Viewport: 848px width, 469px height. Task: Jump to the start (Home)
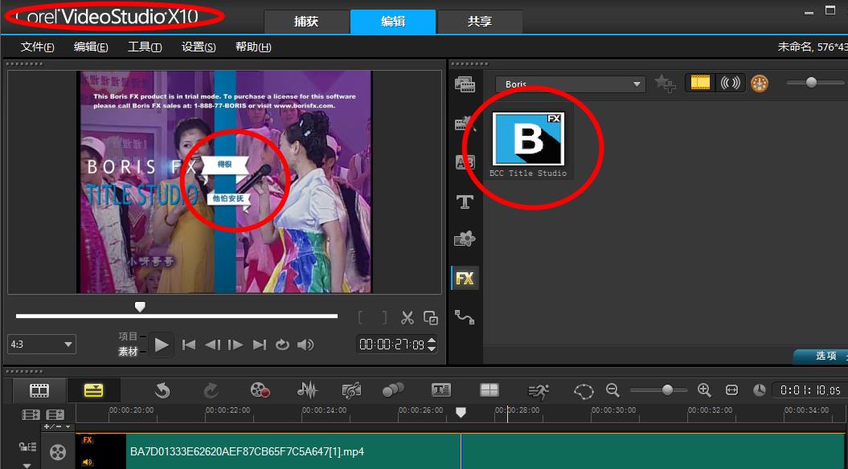189,345
